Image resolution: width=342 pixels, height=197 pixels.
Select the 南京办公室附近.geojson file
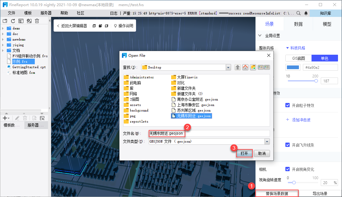click(195, 99)
